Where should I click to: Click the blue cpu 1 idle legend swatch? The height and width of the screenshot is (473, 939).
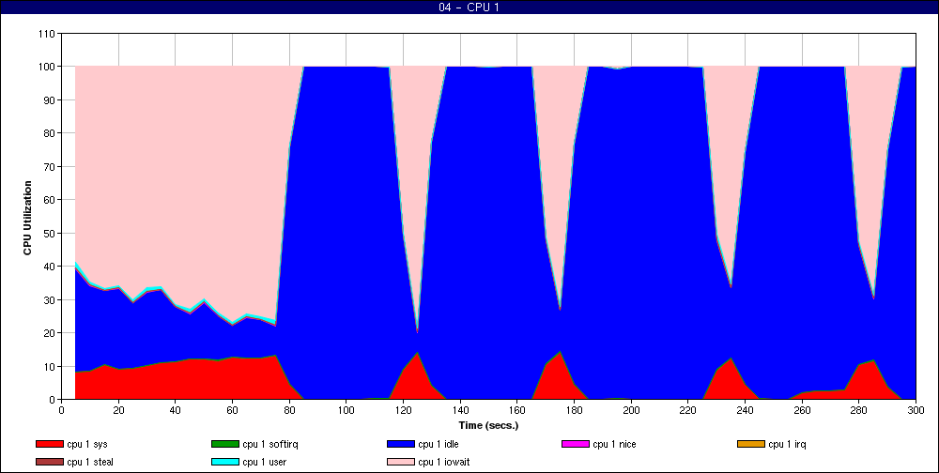(400, 444)
